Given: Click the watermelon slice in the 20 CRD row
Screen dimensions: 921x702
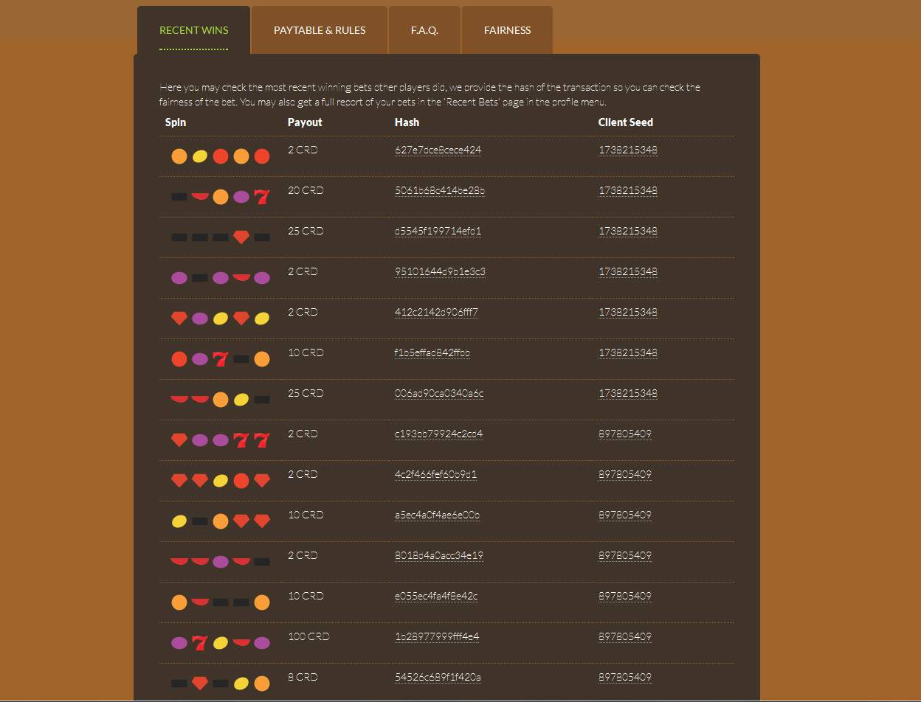Looking at the screenshot, I should (199, 196).
